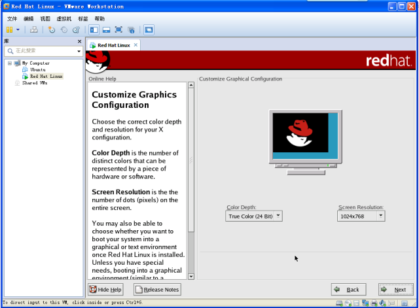419x308 pixels.
Task: Click the sound card status icon
Action: pos(382,303)
